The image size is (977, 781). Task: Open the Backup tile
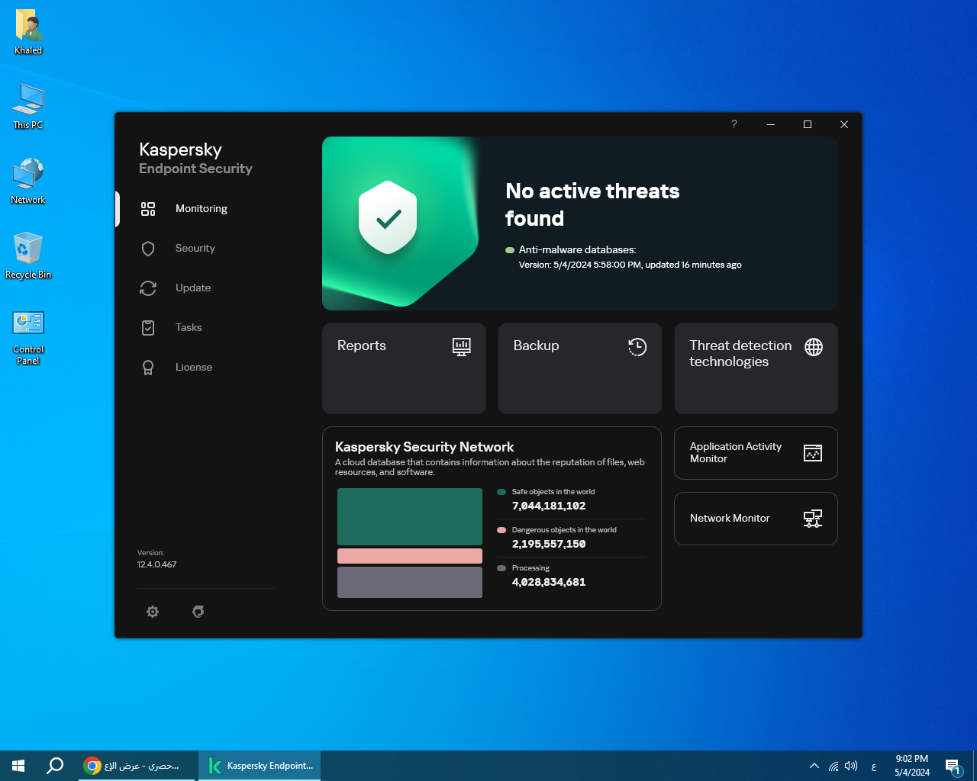580,368
